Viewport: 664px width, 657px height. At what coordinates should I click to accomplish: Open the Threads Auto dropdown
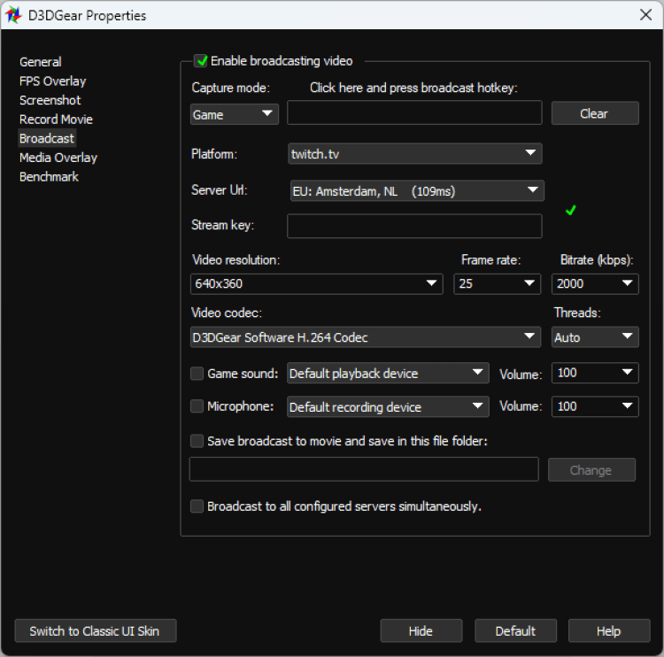tap(595, 337)
